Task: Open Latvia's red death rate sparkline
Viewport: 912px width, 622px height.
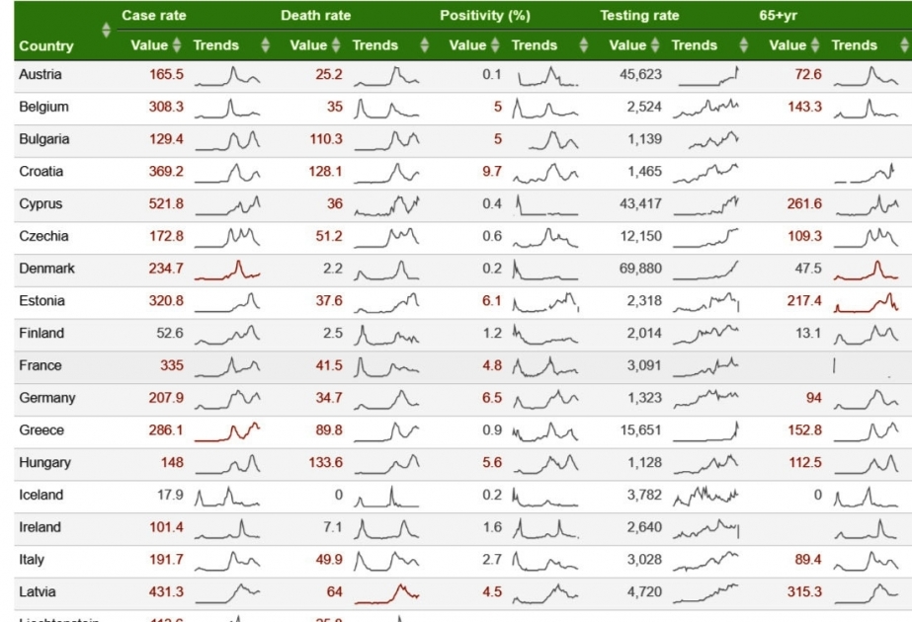Action: [386, 593]
